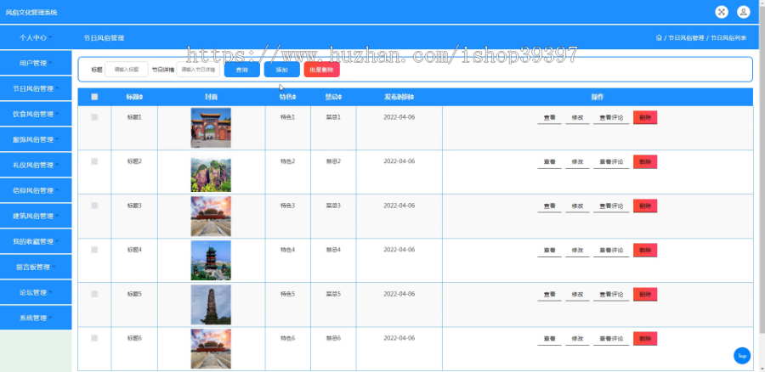Expand the 我的收藏管理 sidebar menu
This screenshot has width=765, height=372.
36,241
